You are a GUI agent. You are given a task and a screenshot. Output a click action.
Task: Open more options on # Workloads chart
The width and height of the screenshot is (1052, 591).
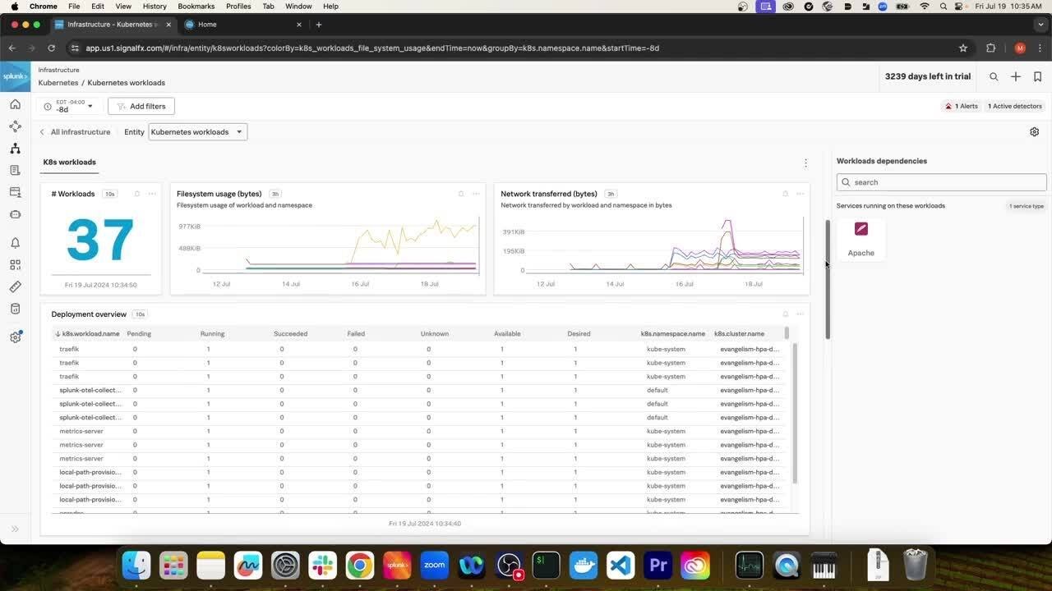[152, 194]
